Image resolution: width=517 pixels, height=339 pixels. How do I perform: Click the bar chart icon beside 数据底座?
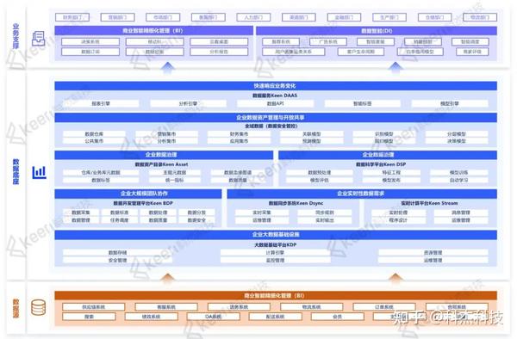39,172
